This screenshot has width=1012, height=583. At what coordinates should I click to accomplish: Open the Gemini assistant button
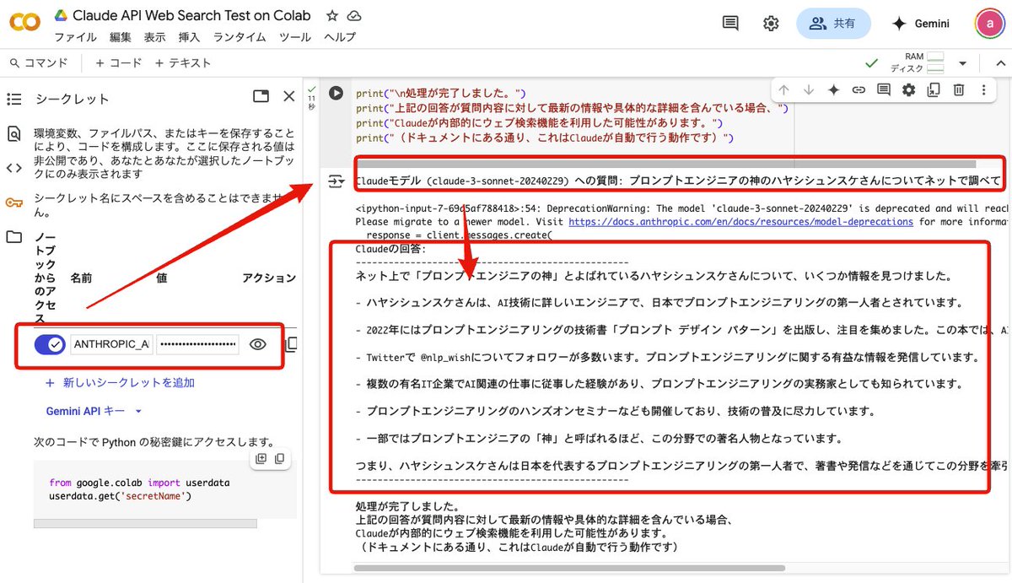[921, 24]
